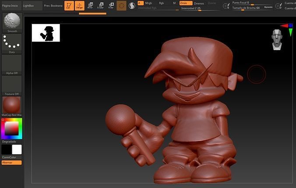Select the black secondary color swatch
Viewport: 296px width, 188px height.
(x=7, y=149)
